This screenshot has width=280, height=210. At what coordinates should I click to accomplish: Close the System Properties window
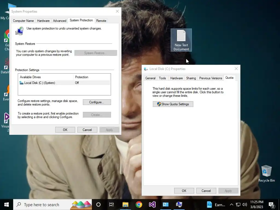pos(117,11)
